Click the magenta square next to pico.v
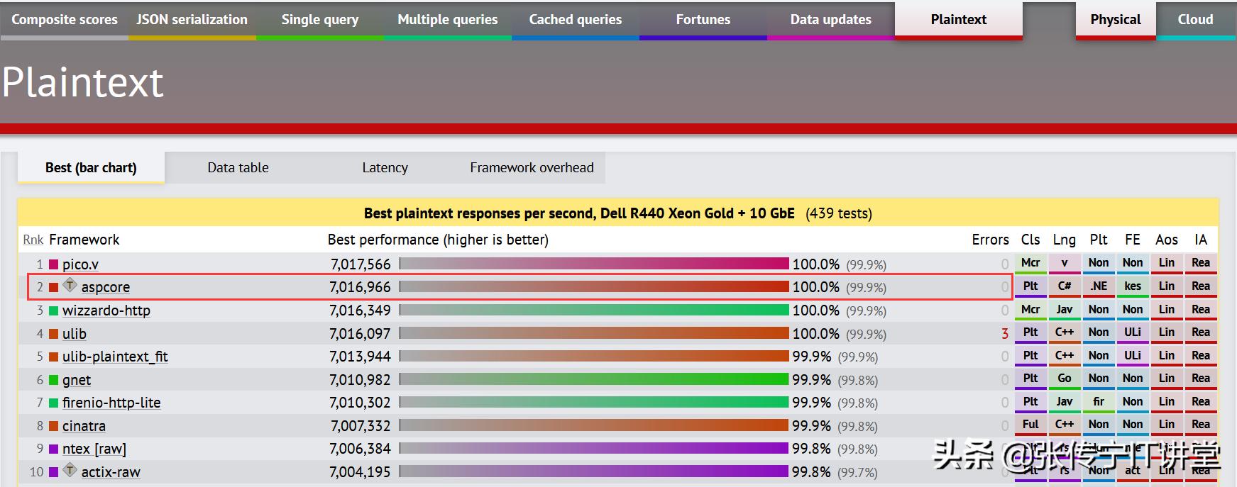 point(53,264)
